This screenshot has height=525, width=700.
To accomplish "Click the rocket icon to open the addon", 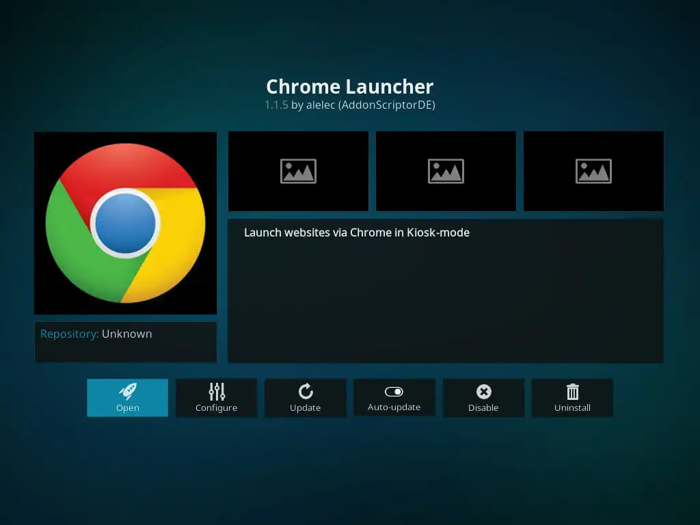I will (x=127, y=391).
